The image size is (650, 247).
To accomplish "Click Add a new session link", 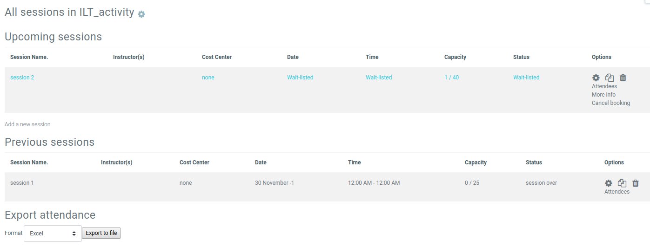I will [x=27, y=124].
